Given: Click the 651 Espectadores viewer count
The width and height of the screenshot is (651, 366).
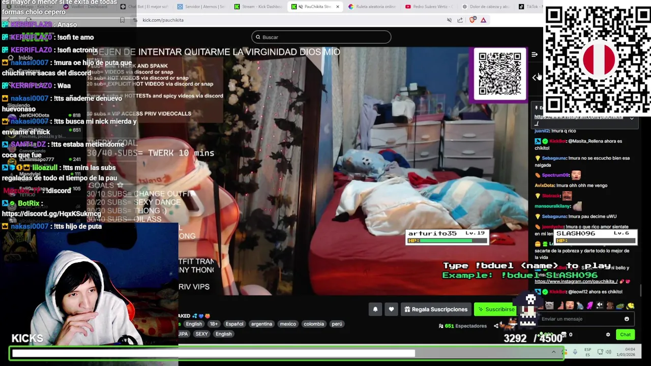Looking at the screenshot, I should pos(462,326).
